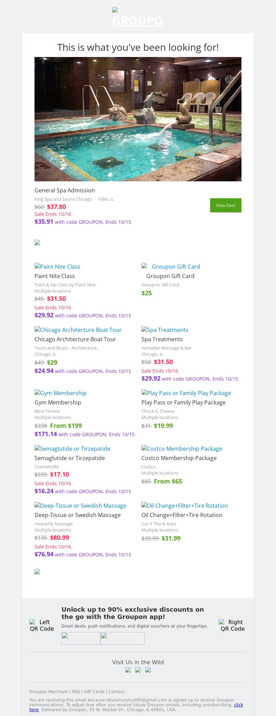Open the Groupon Gift Card image link
This screenshot has height=716, width=276.
171,267
